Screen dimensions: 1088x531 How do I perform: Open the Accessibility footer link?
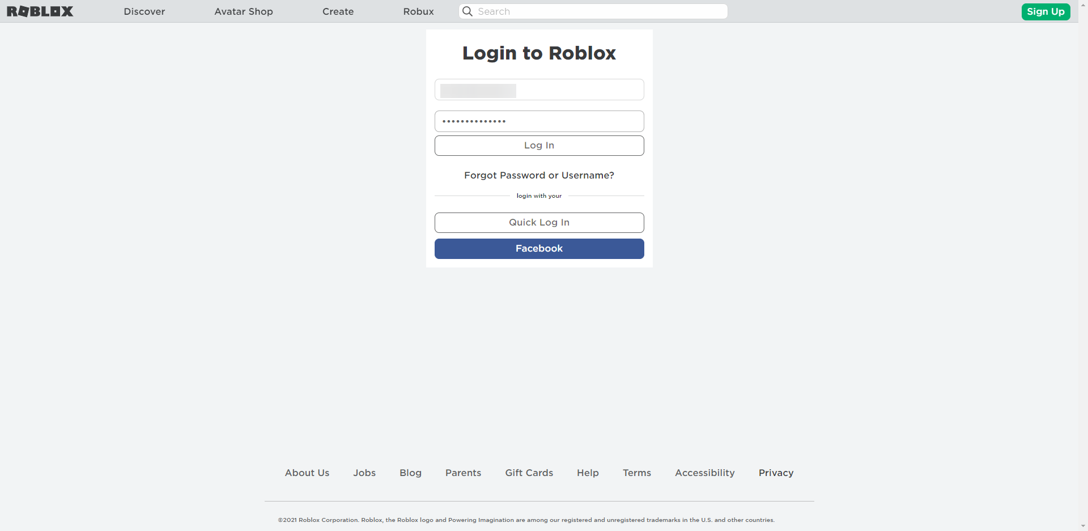pos(704,473)
